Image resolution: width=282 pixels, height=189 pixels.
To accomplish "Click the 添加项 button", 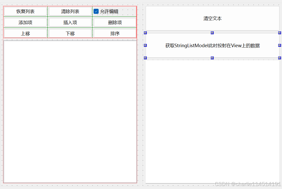I will [x=25, y=22].
